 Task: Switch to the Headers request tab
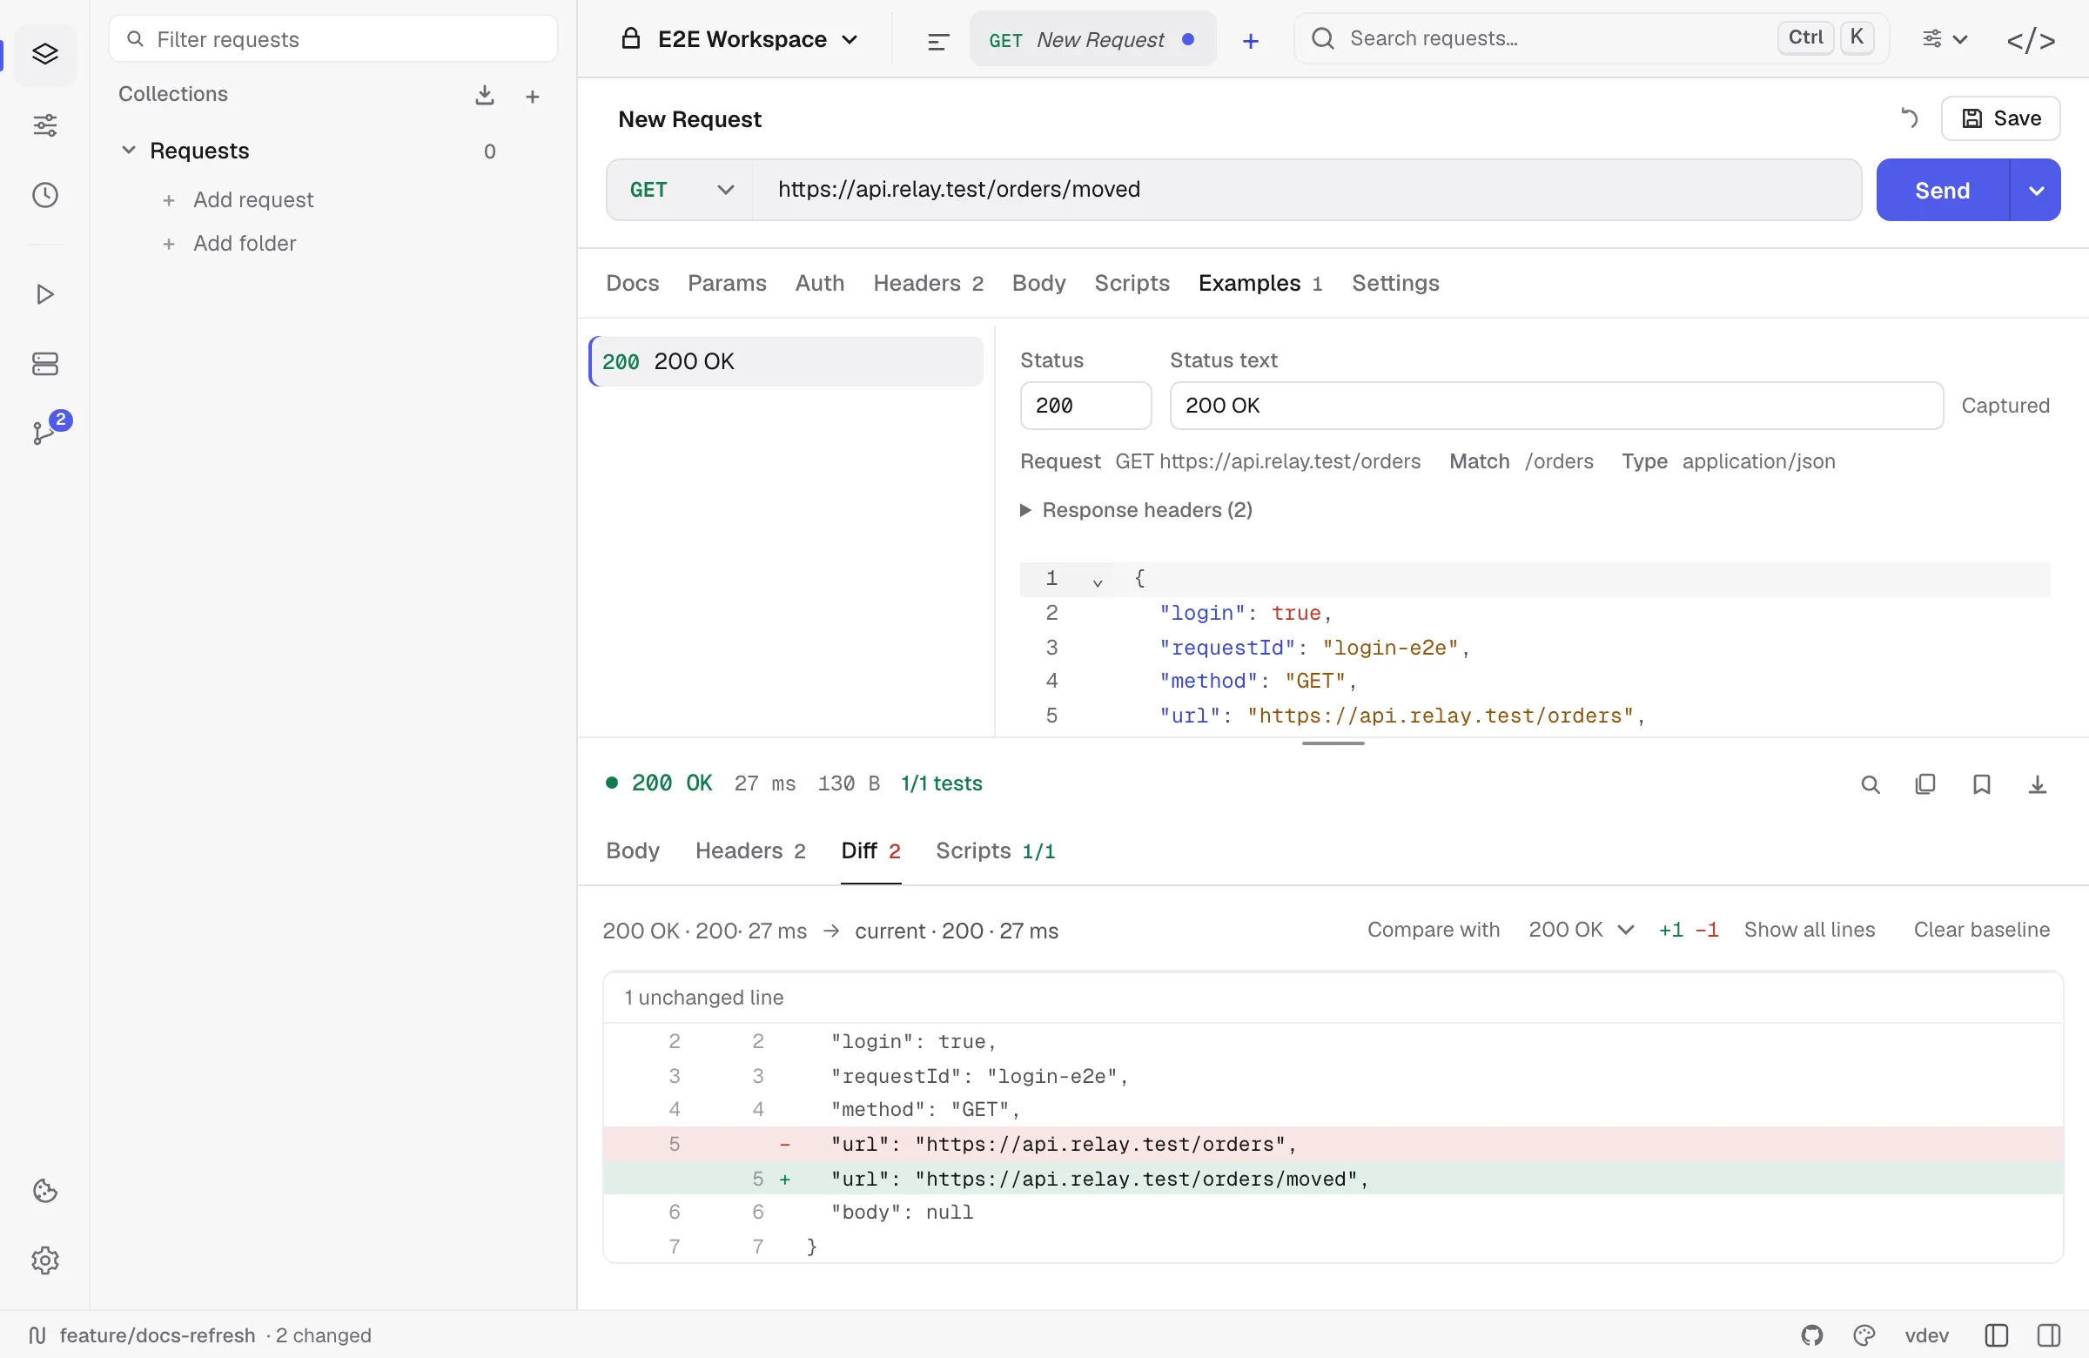coord(928,283)
